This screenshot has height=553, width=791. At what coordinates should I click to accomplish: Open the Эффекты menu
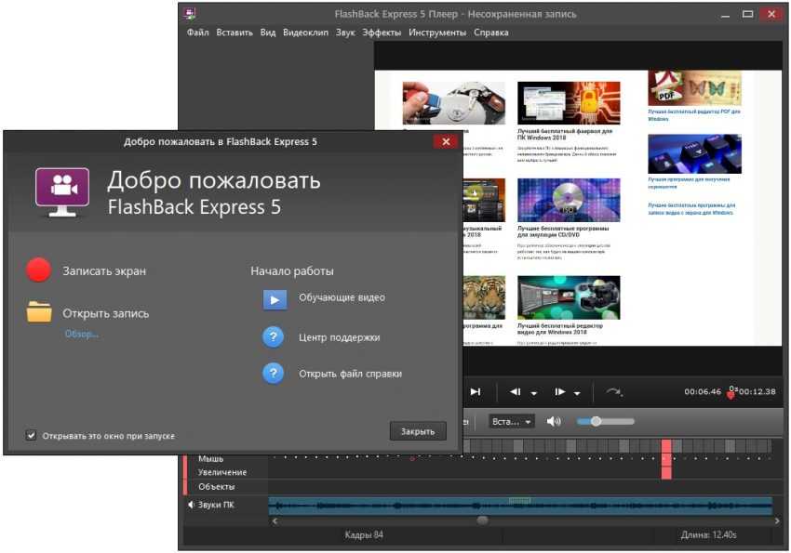[x=382, y=33]
